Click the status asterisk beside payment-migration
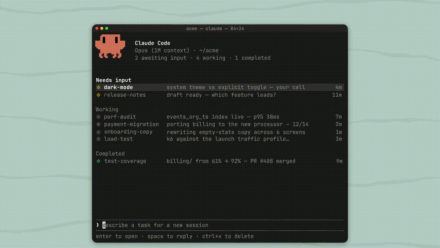This screenshot has width=440, height=248. pos(99,124)
